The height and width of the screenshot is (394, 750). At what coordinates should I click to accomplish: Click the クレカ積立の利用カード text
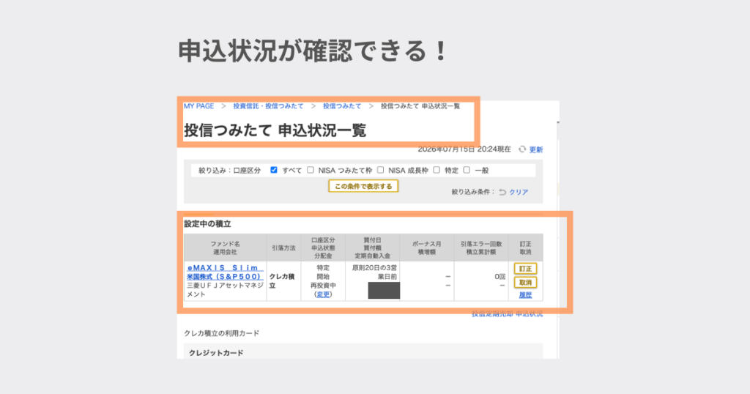pos(221,333)
